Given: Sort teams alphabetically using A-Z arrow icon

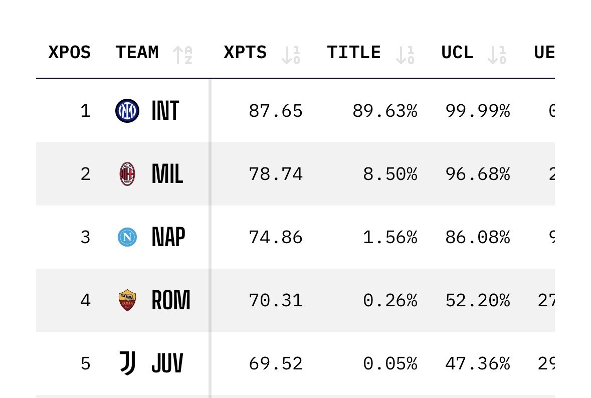Looking at the screenshot, I should point(182,55).
